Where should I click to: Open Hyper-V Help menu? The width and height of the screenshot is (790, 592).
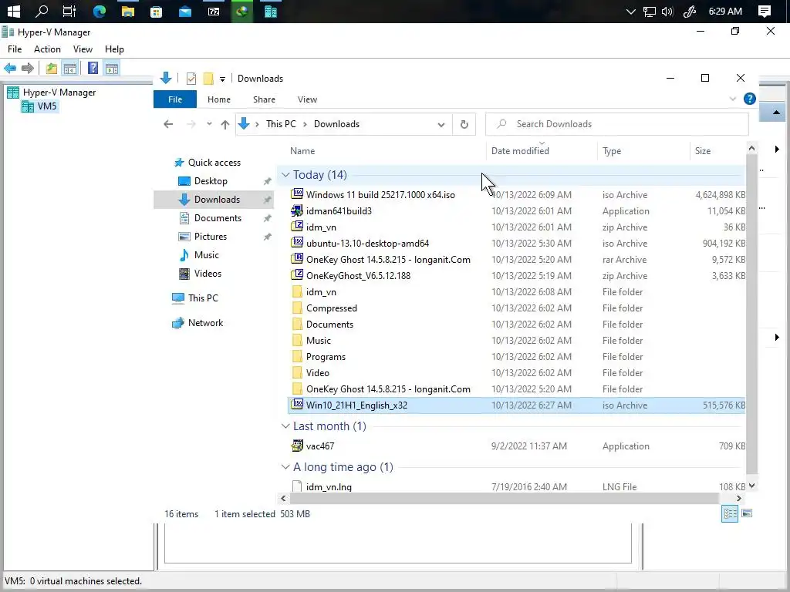click(114, 49)
